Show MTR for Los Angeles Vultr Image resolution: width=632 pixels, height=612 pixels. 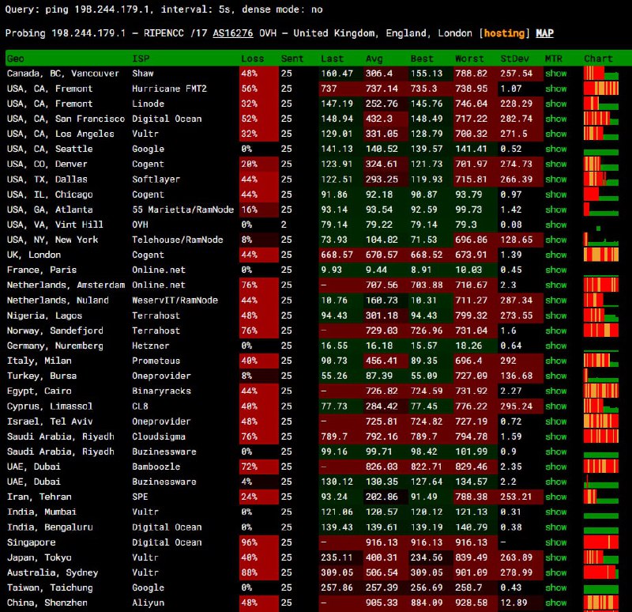(555, 134)
